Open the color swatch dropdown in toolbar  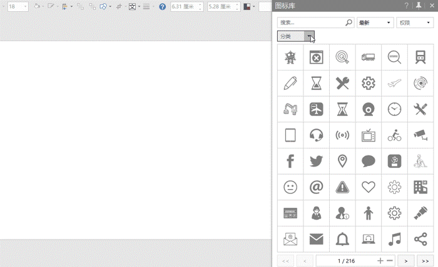254,7
